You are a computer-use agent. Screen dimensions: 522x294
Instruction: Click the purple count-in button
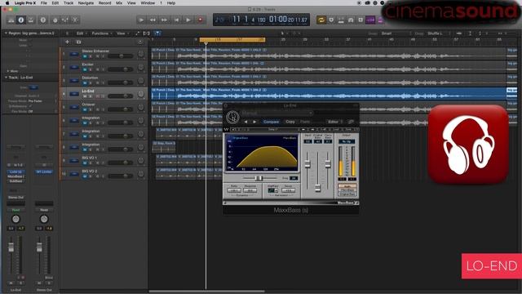pyautogui.click(x=370, y=20)
